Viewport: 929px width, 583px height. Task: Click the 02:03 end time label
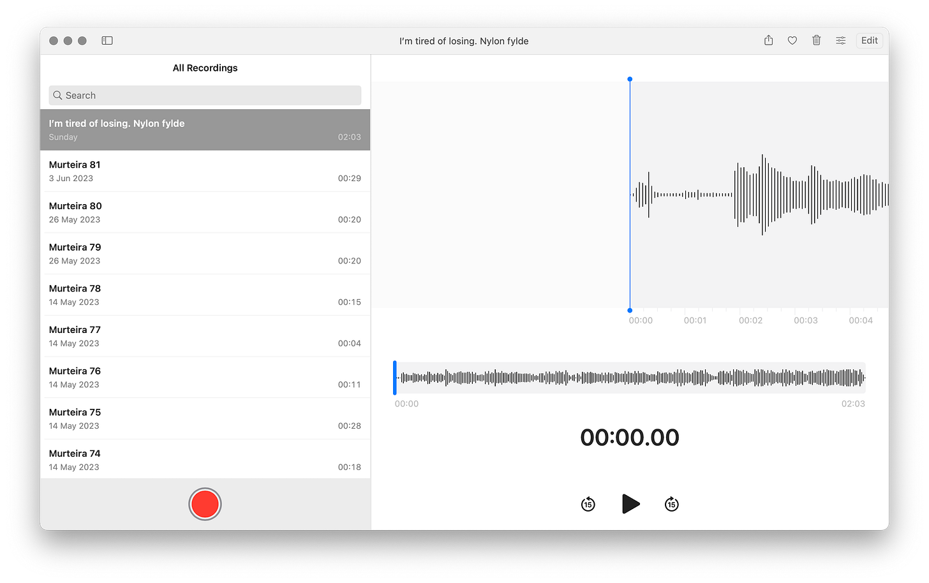coord(853,404)
